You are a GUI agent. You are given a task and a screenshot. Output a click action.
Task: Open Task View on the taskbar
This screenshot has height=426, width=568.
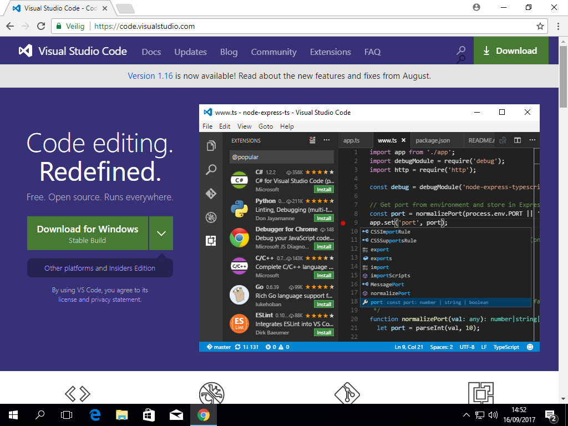[x=67, y=415]
